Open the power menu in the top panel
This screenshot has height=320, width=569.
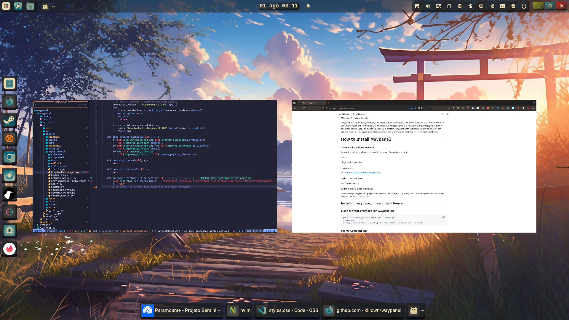point(524,6)
